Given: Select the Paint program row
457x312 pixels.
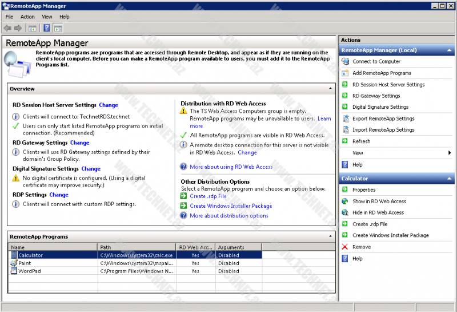Looking at the screenshot, I should [x=24, y=263].
